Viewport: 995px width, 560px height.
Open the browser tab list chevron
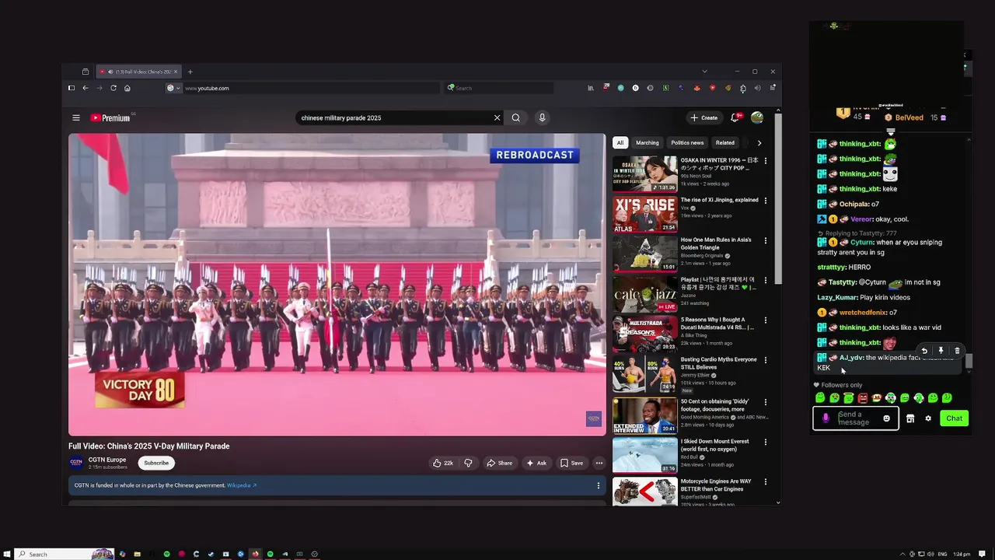tap(704, 72)
